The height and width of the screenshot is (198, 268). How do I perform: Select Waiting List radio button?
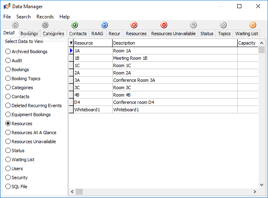pyautogui.click(x=8, y=160)
